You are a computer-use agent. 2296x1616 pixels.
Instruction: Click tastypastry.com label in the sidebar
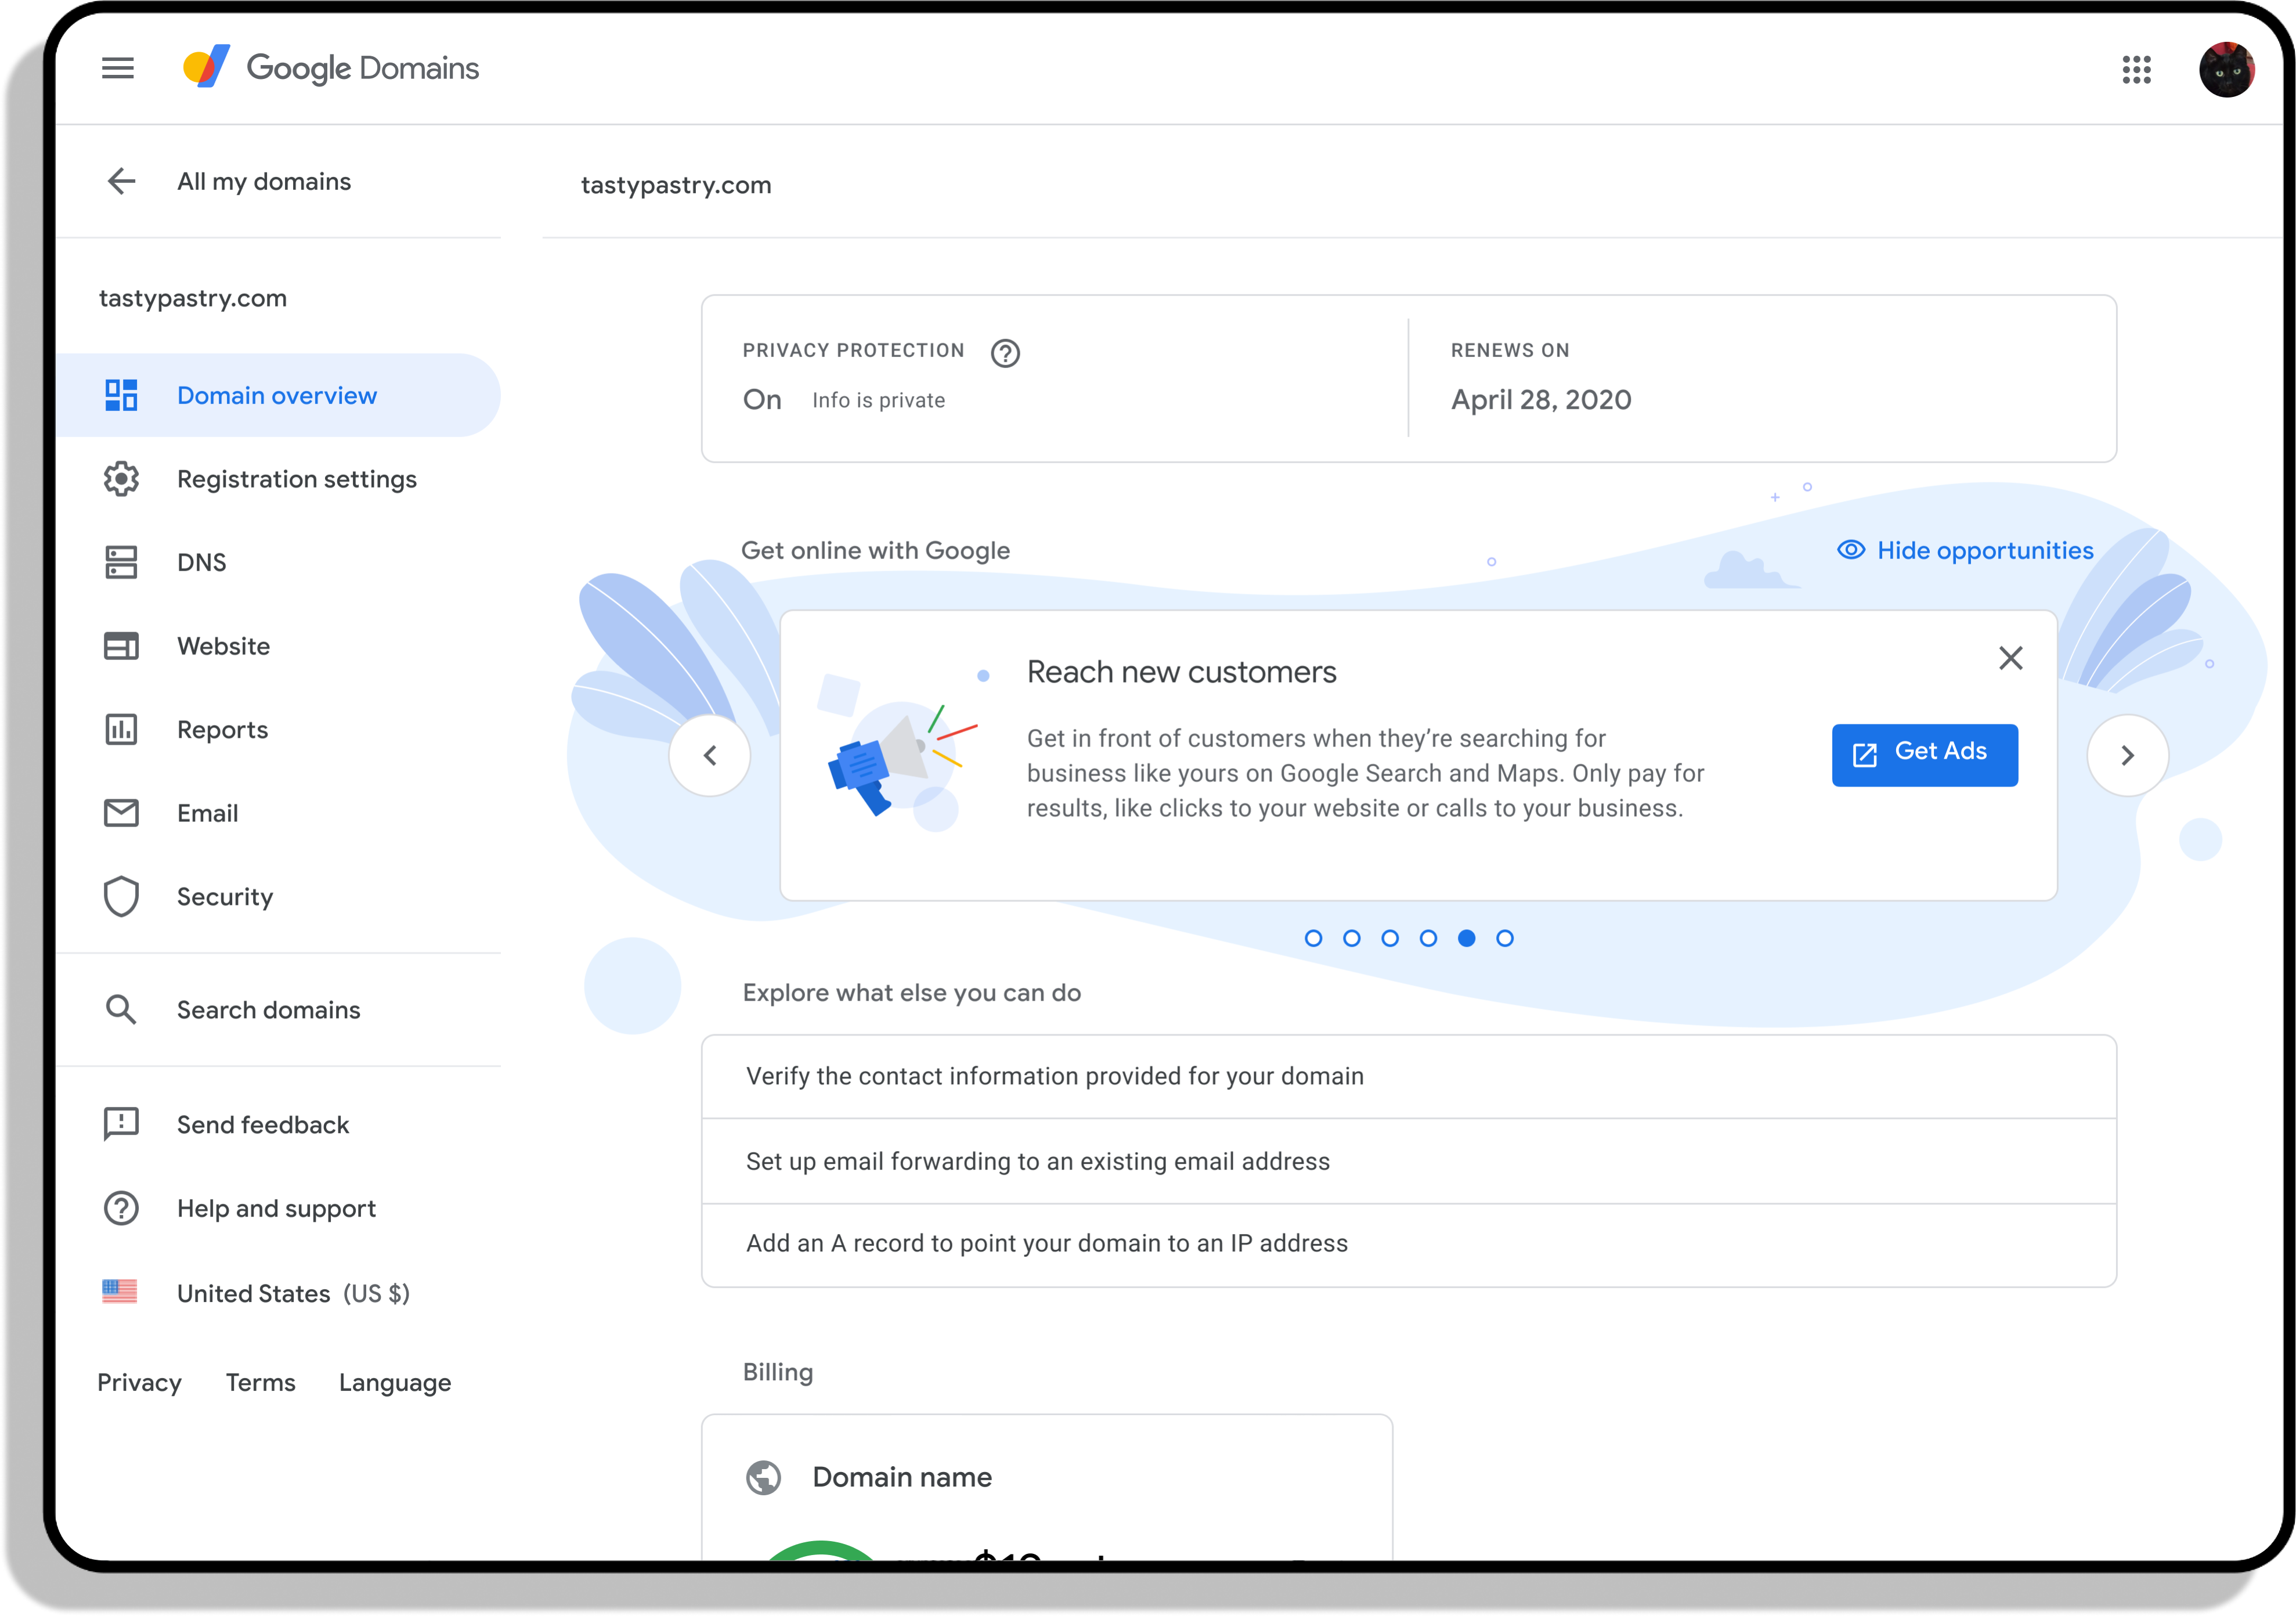click(x=193, y=298)
